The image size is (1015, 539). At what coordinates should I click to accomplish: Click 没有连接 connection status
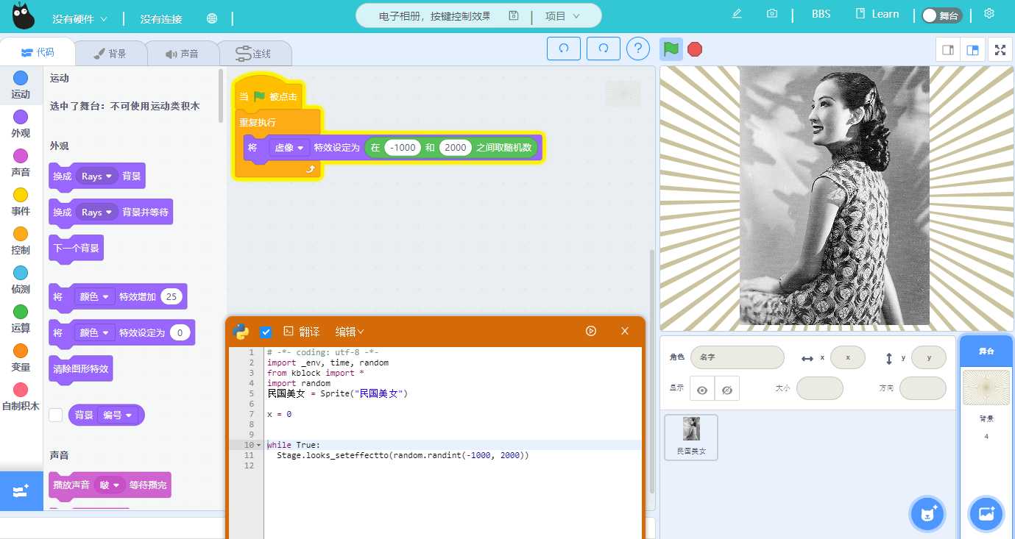click(161, 18)
